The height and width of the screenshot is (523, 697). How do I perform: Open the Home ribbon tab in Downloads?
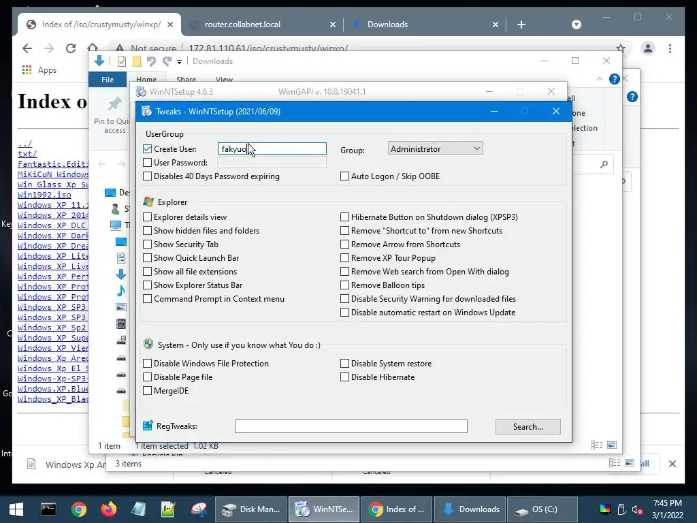[x=146, y=80]
